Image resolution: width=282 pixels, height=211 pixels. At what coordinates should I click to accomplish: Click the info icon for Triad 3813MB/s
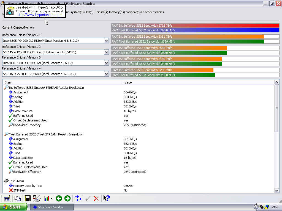(x=11, y=106)
